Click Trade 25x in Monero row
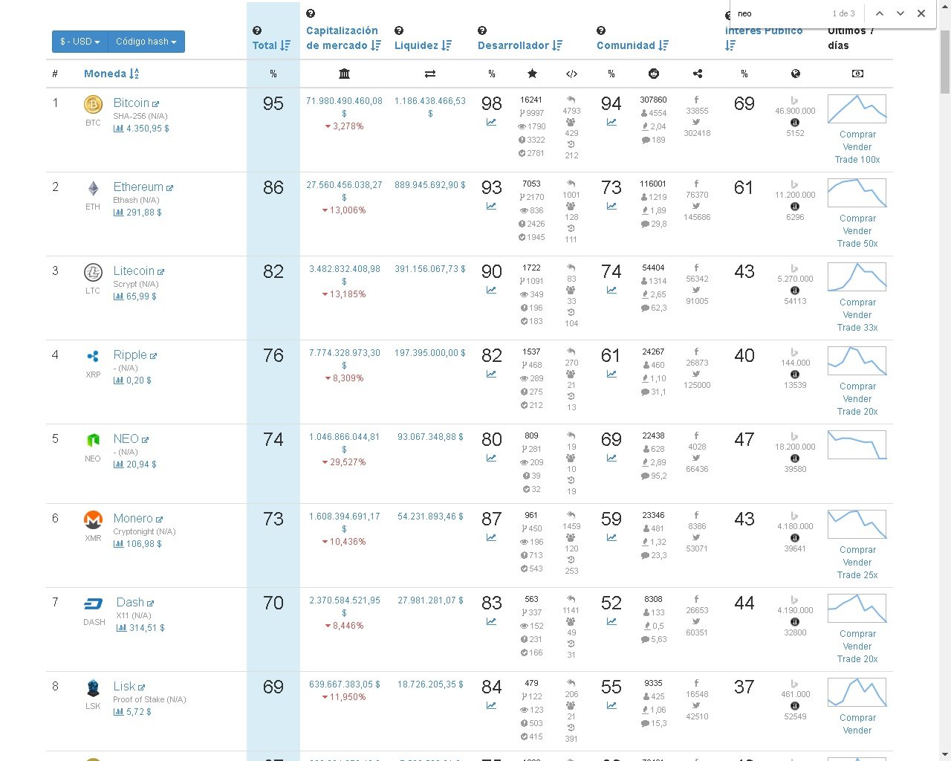The height and width of the screenshot is (761, 951). [857, 575]
